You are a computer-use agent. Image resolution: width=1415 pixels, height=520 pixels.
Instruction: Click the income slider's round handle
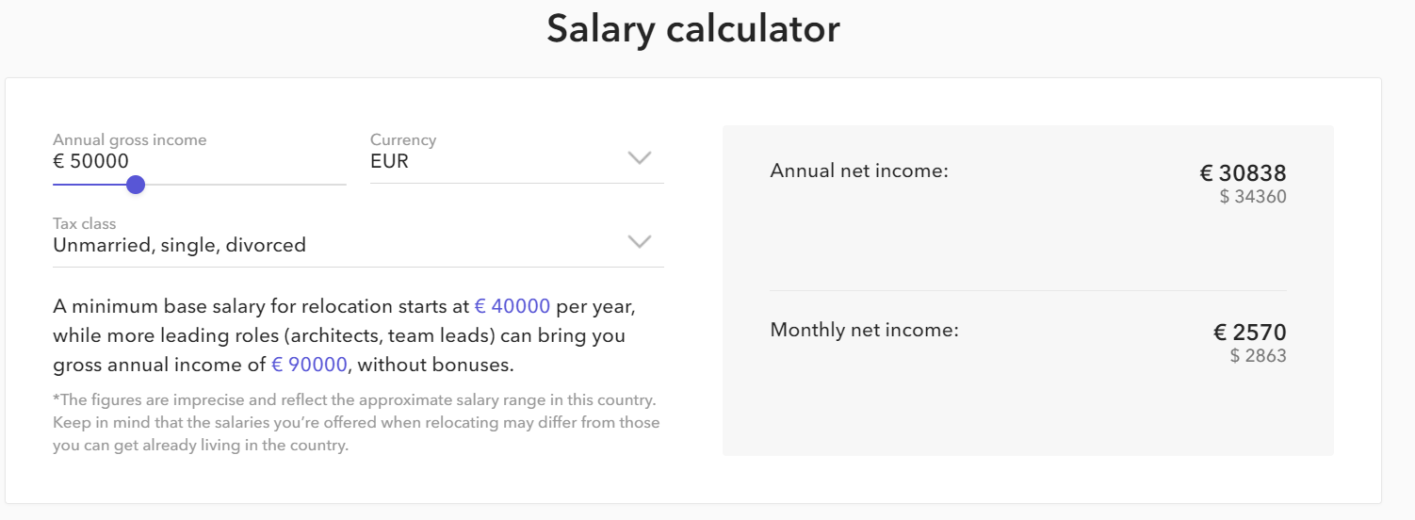[x=136, y=185]
